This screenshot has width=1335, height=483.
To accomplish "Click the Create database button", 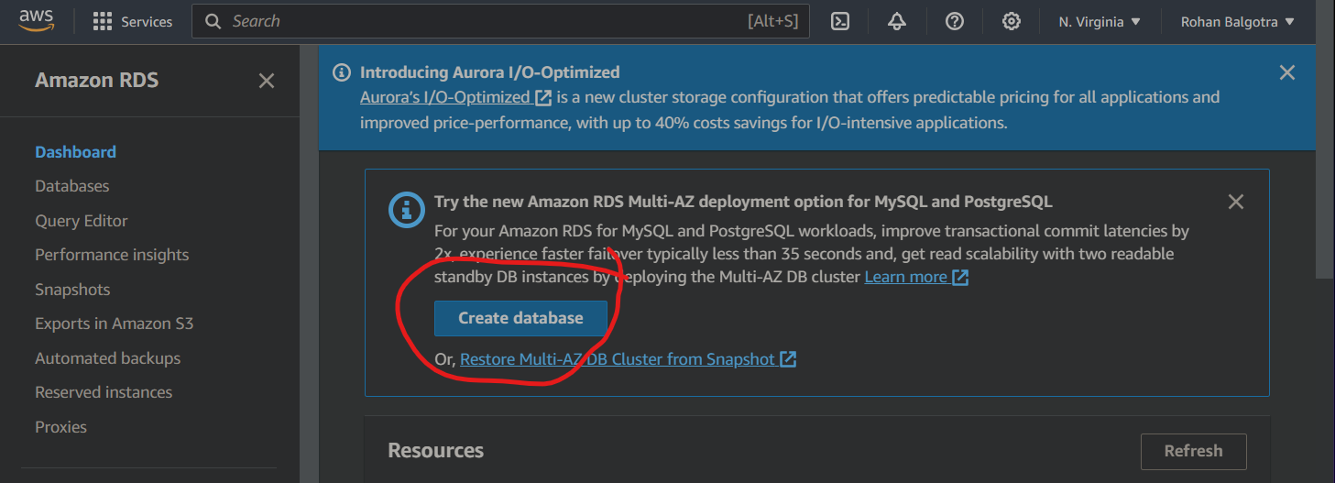I will pos(520,318).
